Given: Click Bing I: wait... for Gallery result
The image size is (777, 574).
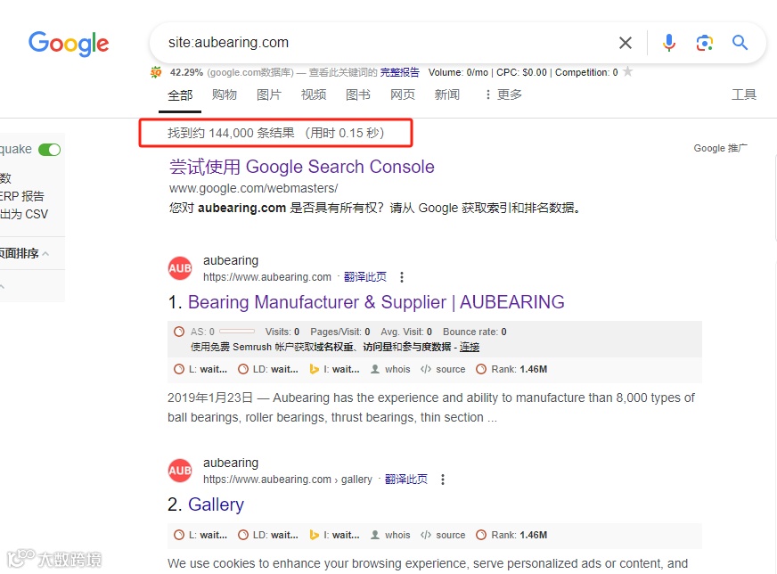Looking at the screenshot, I should click(x=334, y=536).
